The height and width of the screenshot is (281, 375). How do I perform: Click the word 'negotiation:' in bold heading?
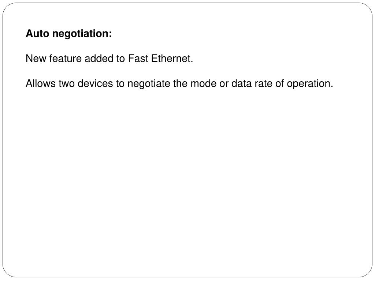point(82,34)
